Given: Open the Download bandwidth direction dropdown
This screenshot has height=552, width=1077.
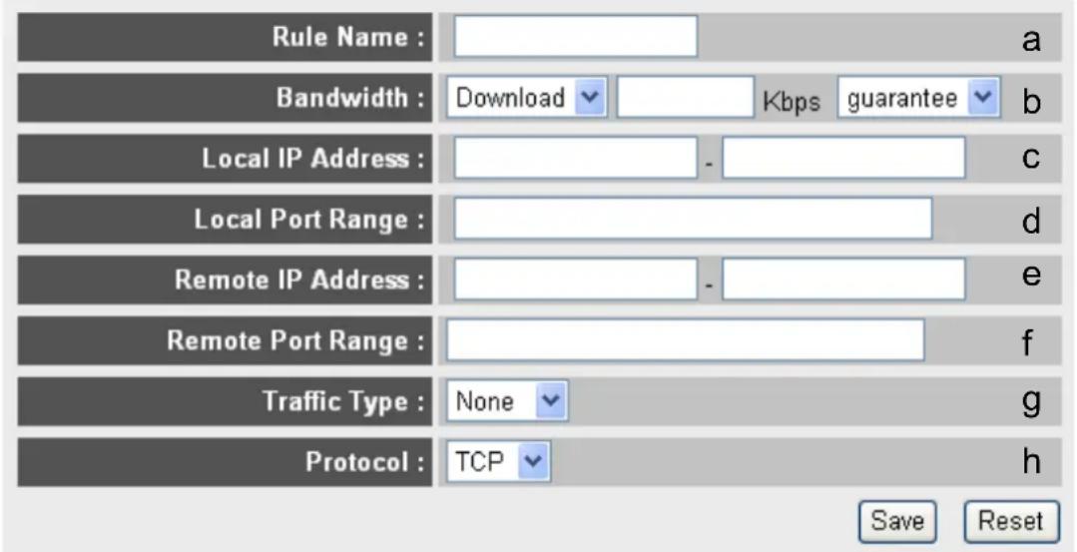Looking at the screenshot, I should [x=526, y=98].
